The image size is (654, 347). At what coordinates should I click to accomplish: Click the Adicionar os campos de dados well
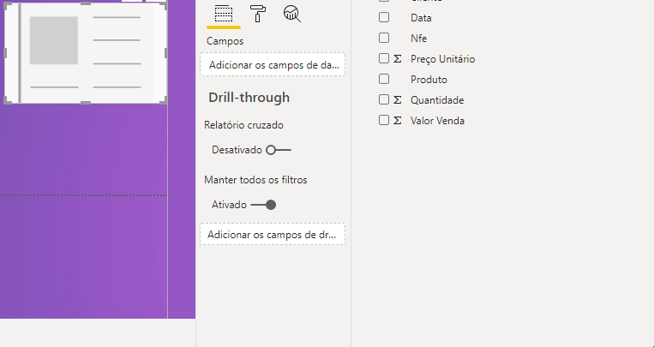[273, 64]
